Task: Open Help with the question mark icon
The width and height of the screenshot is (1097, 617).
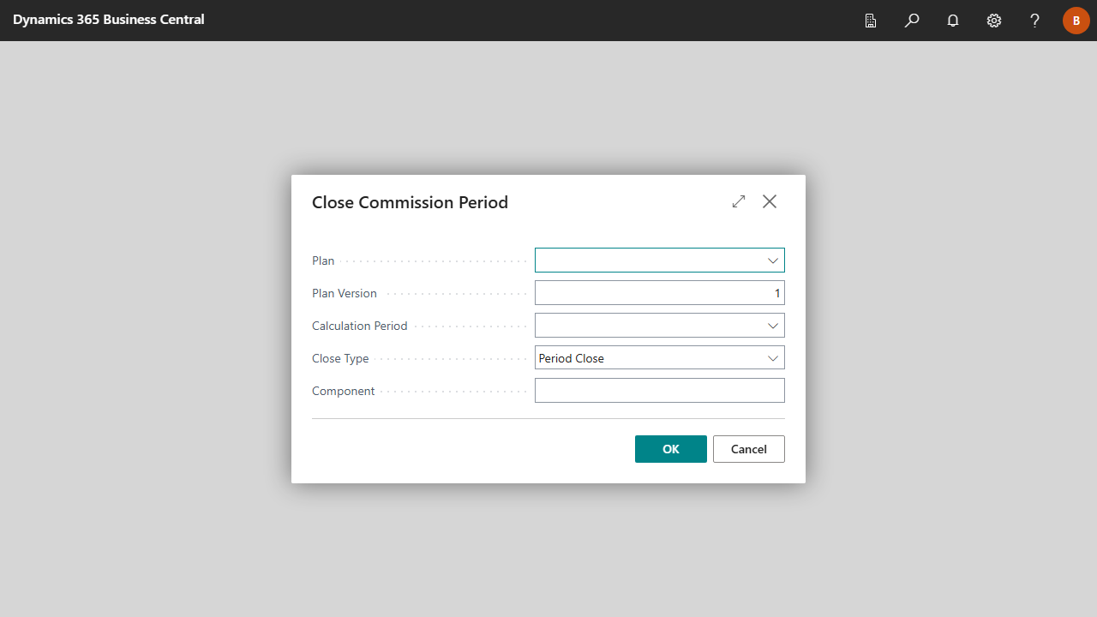Action: coord(1035,21)
